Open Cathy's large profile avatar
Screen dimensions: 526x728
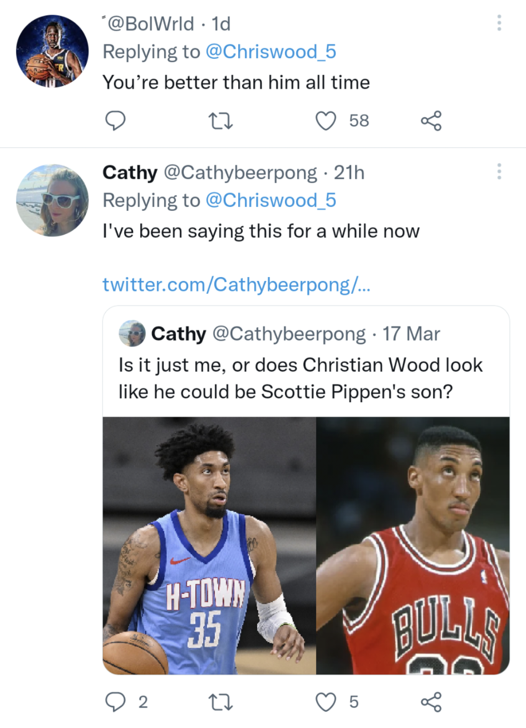pos(52,200)
